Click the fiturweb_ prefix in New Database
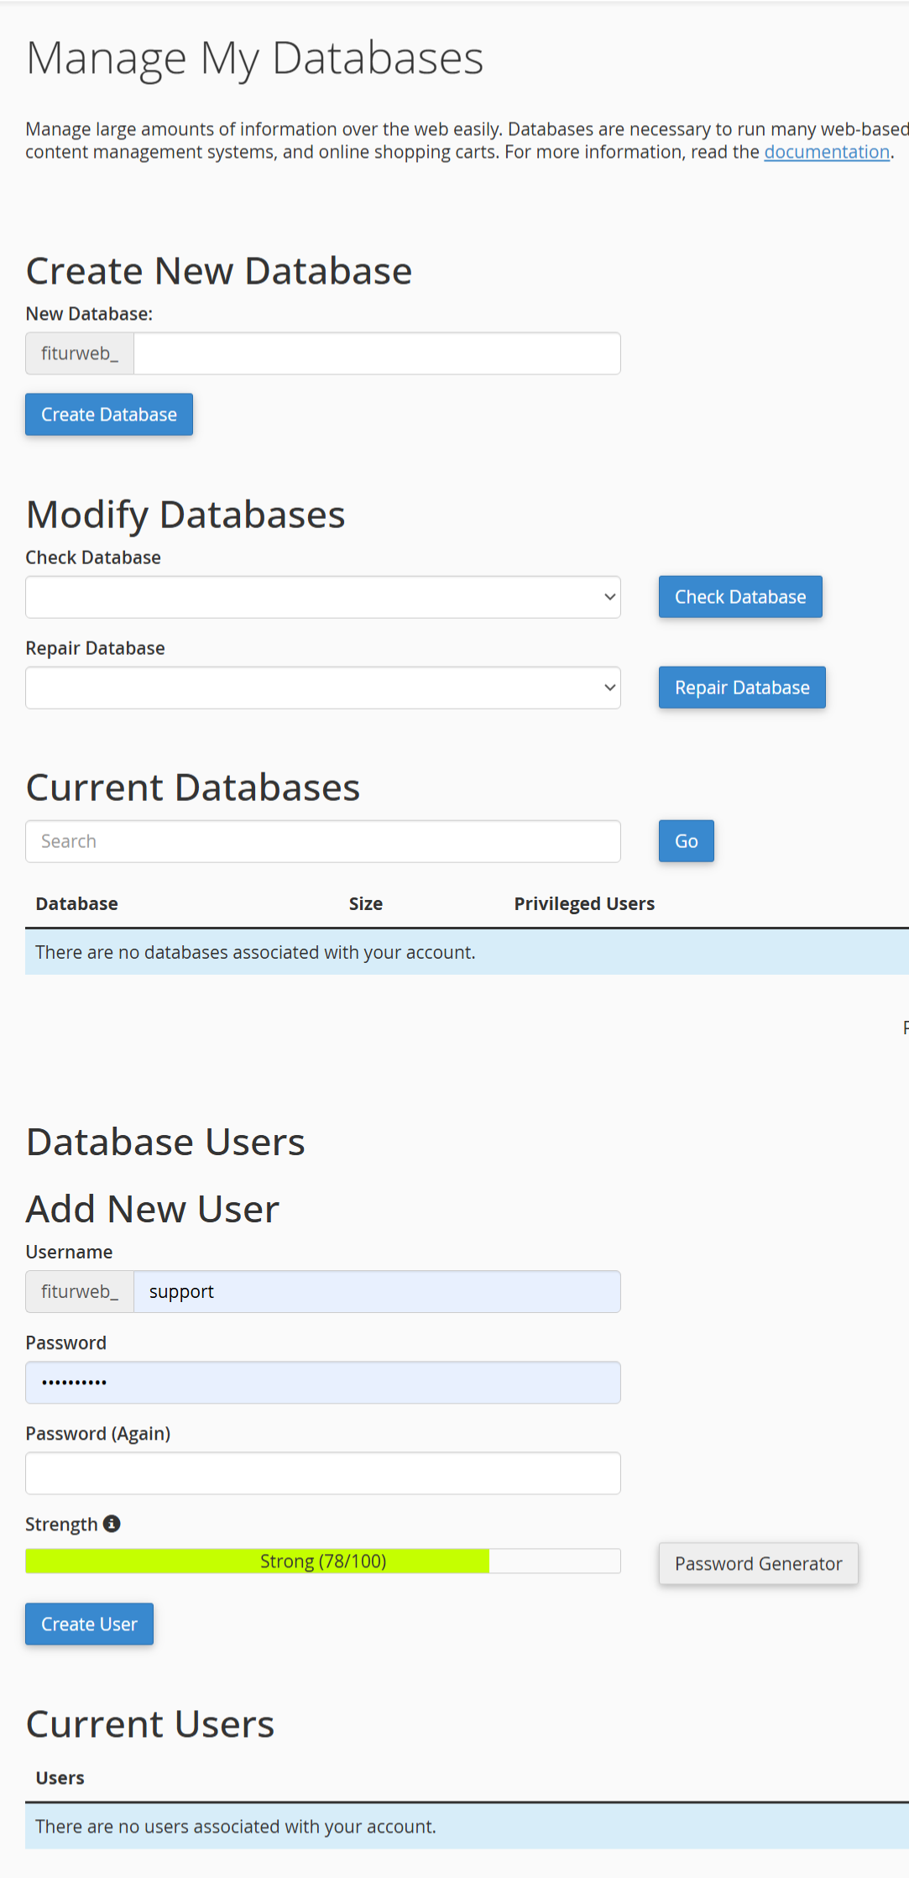Viewport: 909px width, 1878px height. (x=80, y=353)
